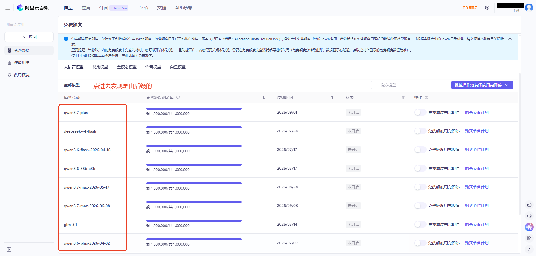The width and height of the screenshot is (536, 256).
Task: Open the user avatar menu
Action: (529, 8)
